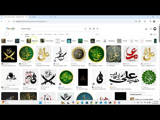The height and width of the screenshot is (120, 160).
Task: Select the Calligraphy filter chip
Action: click(x=109, y=41)
